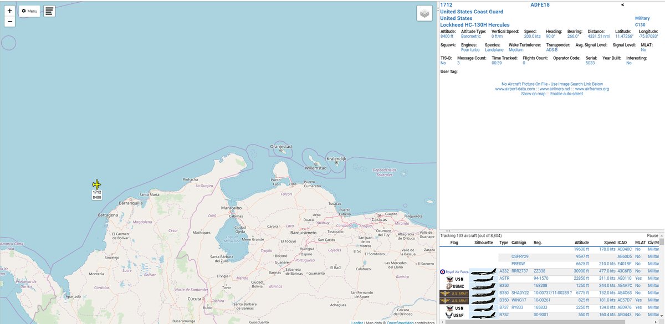Sort list by Flag column
This screenshot has width=665, height=324.
(x=454, y=243)
